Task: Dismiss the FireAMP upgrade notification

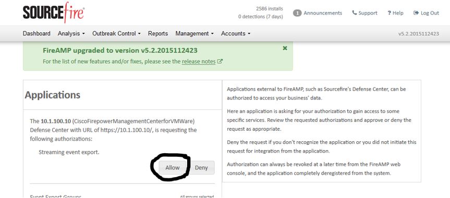Action: 285,48
